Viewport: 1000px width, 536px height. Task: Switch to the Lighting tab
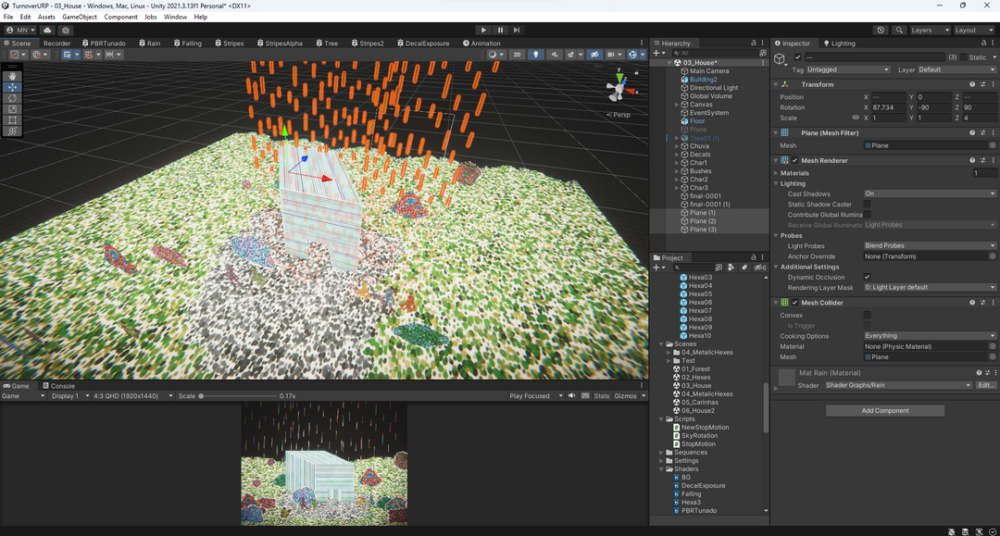(839, 44)
